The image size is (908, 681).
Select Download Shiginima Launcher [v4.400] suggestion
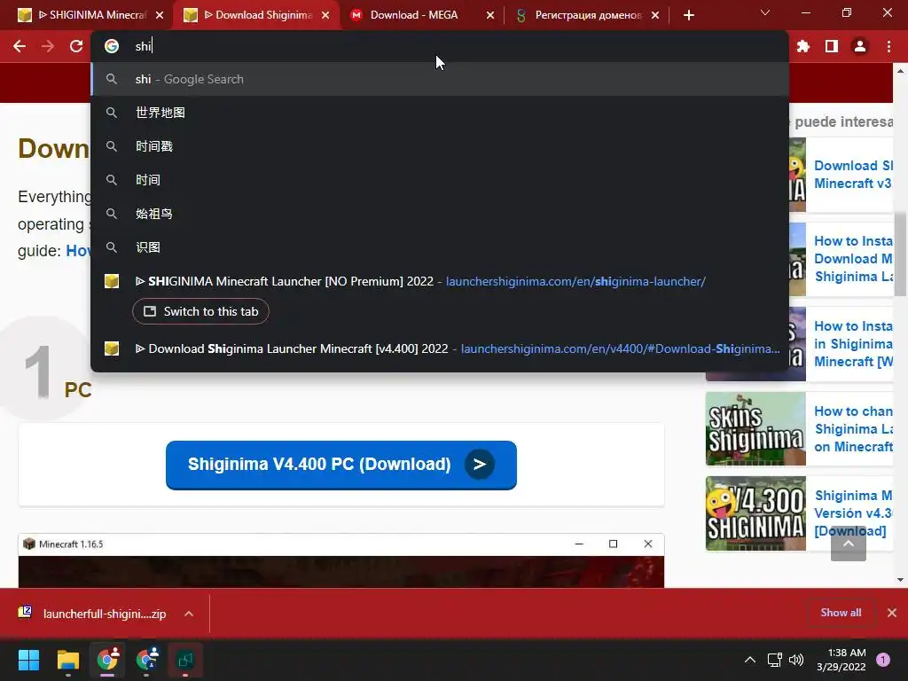440,348
